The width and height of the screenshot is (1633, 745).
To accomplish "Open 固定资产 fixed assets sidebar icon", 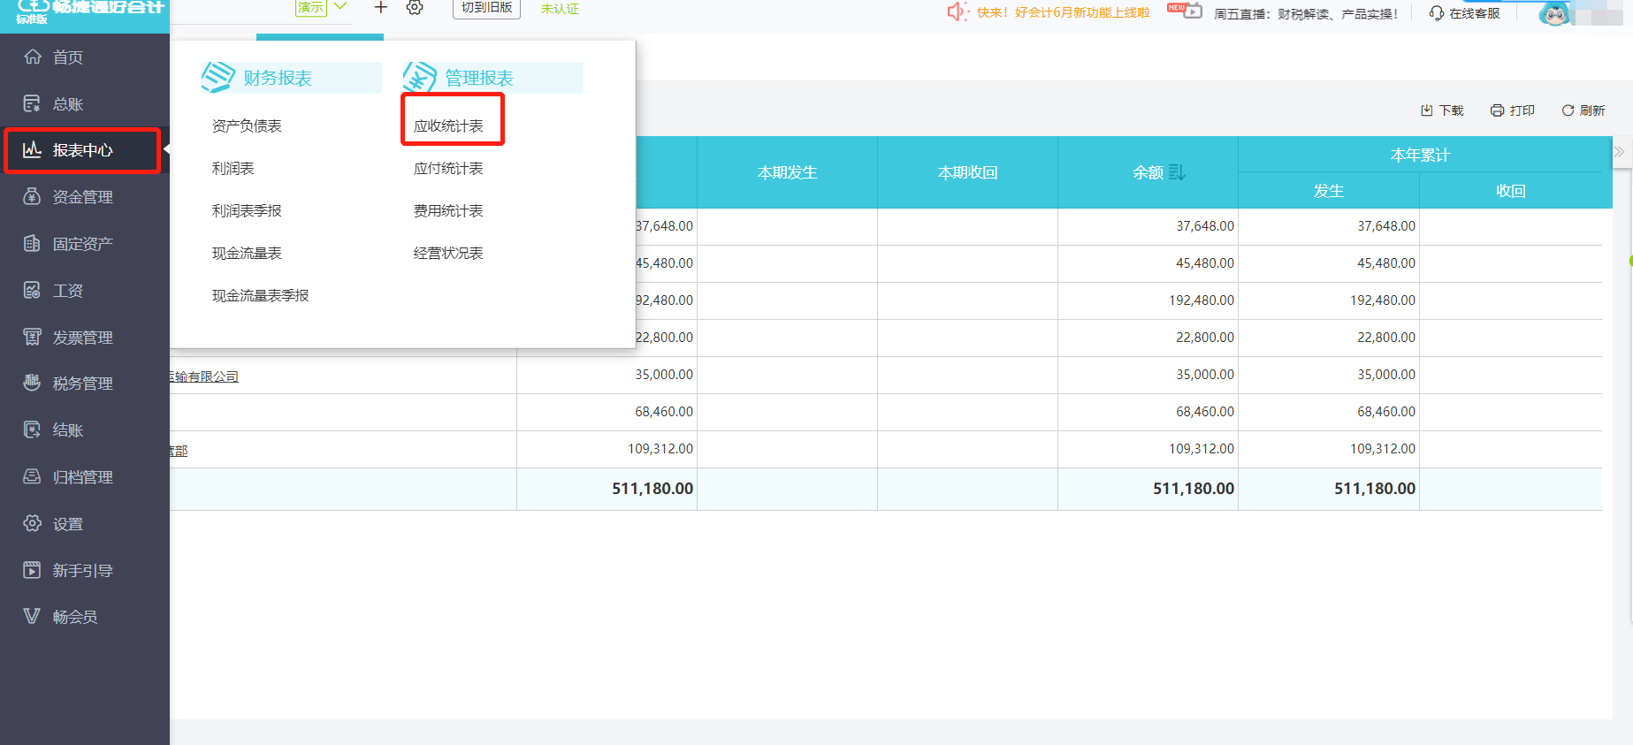I will tap(33, 244).
